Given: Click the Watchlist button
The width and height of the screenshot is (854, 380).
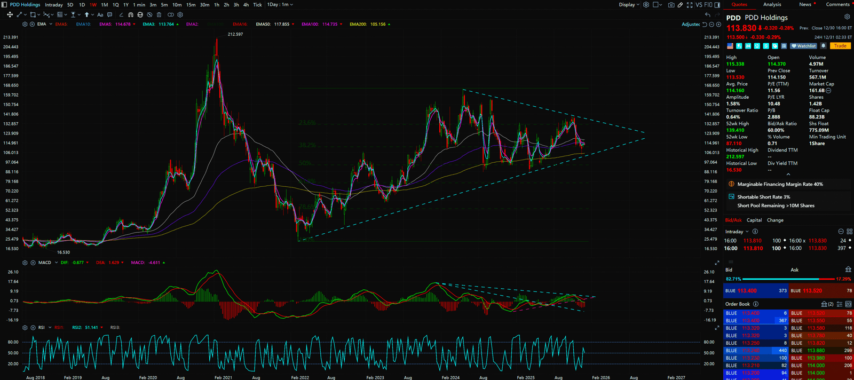Looking at the screenshot, I should click(804, 46).
